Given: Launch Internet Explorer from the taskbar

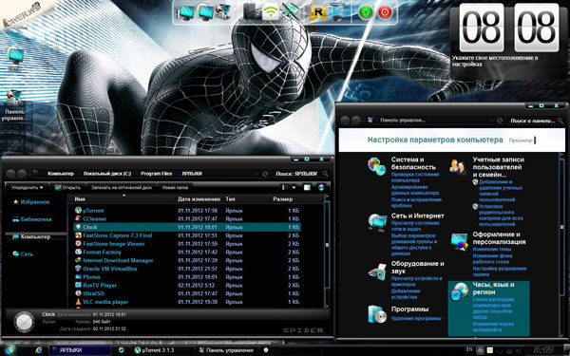Looking at the screenshot, I should click(x=38, y=350).
